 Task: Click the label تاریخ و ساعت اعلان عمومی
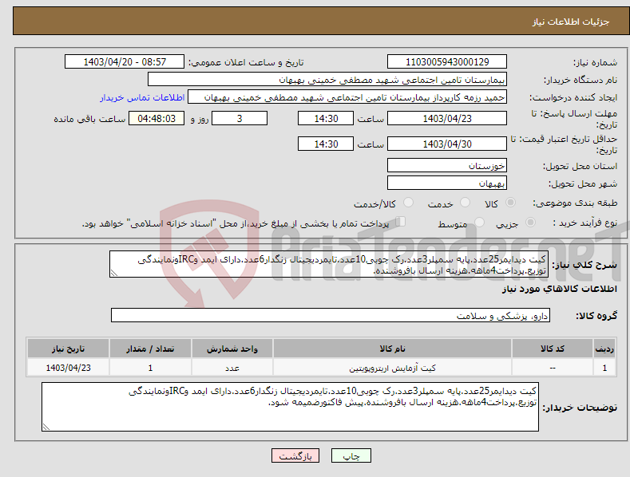(246, 62)
